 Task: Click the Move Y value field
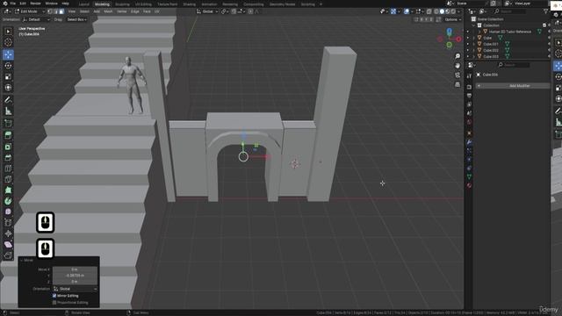click(76, 276)
